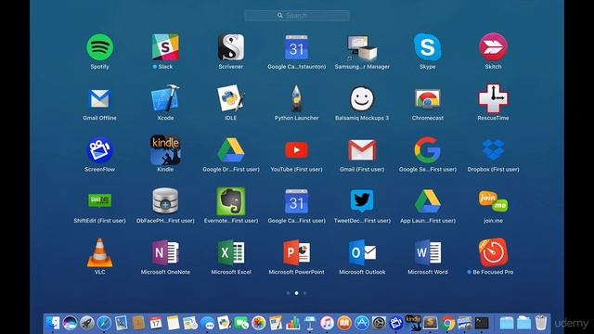
Task: Open Google Search (First user)
Action: (x=427, y=150)
